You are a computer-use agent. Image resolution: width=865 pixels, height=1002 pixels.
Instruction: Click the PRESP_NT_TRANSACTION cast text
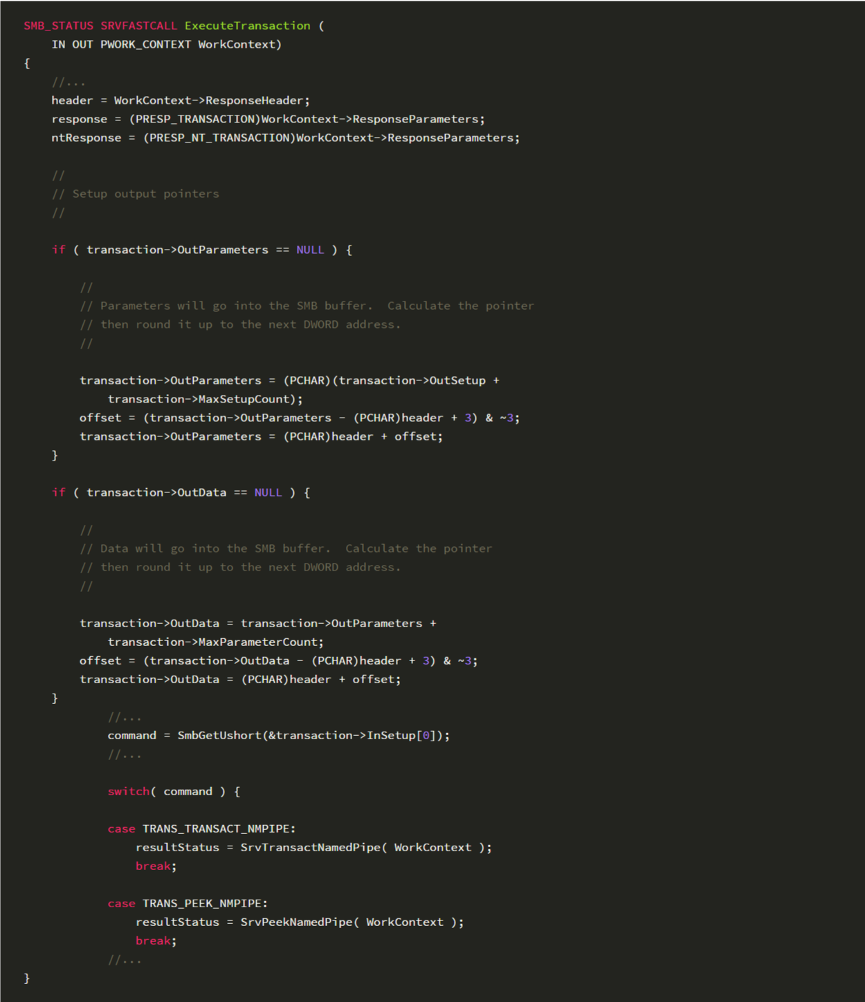pos(219,138)
